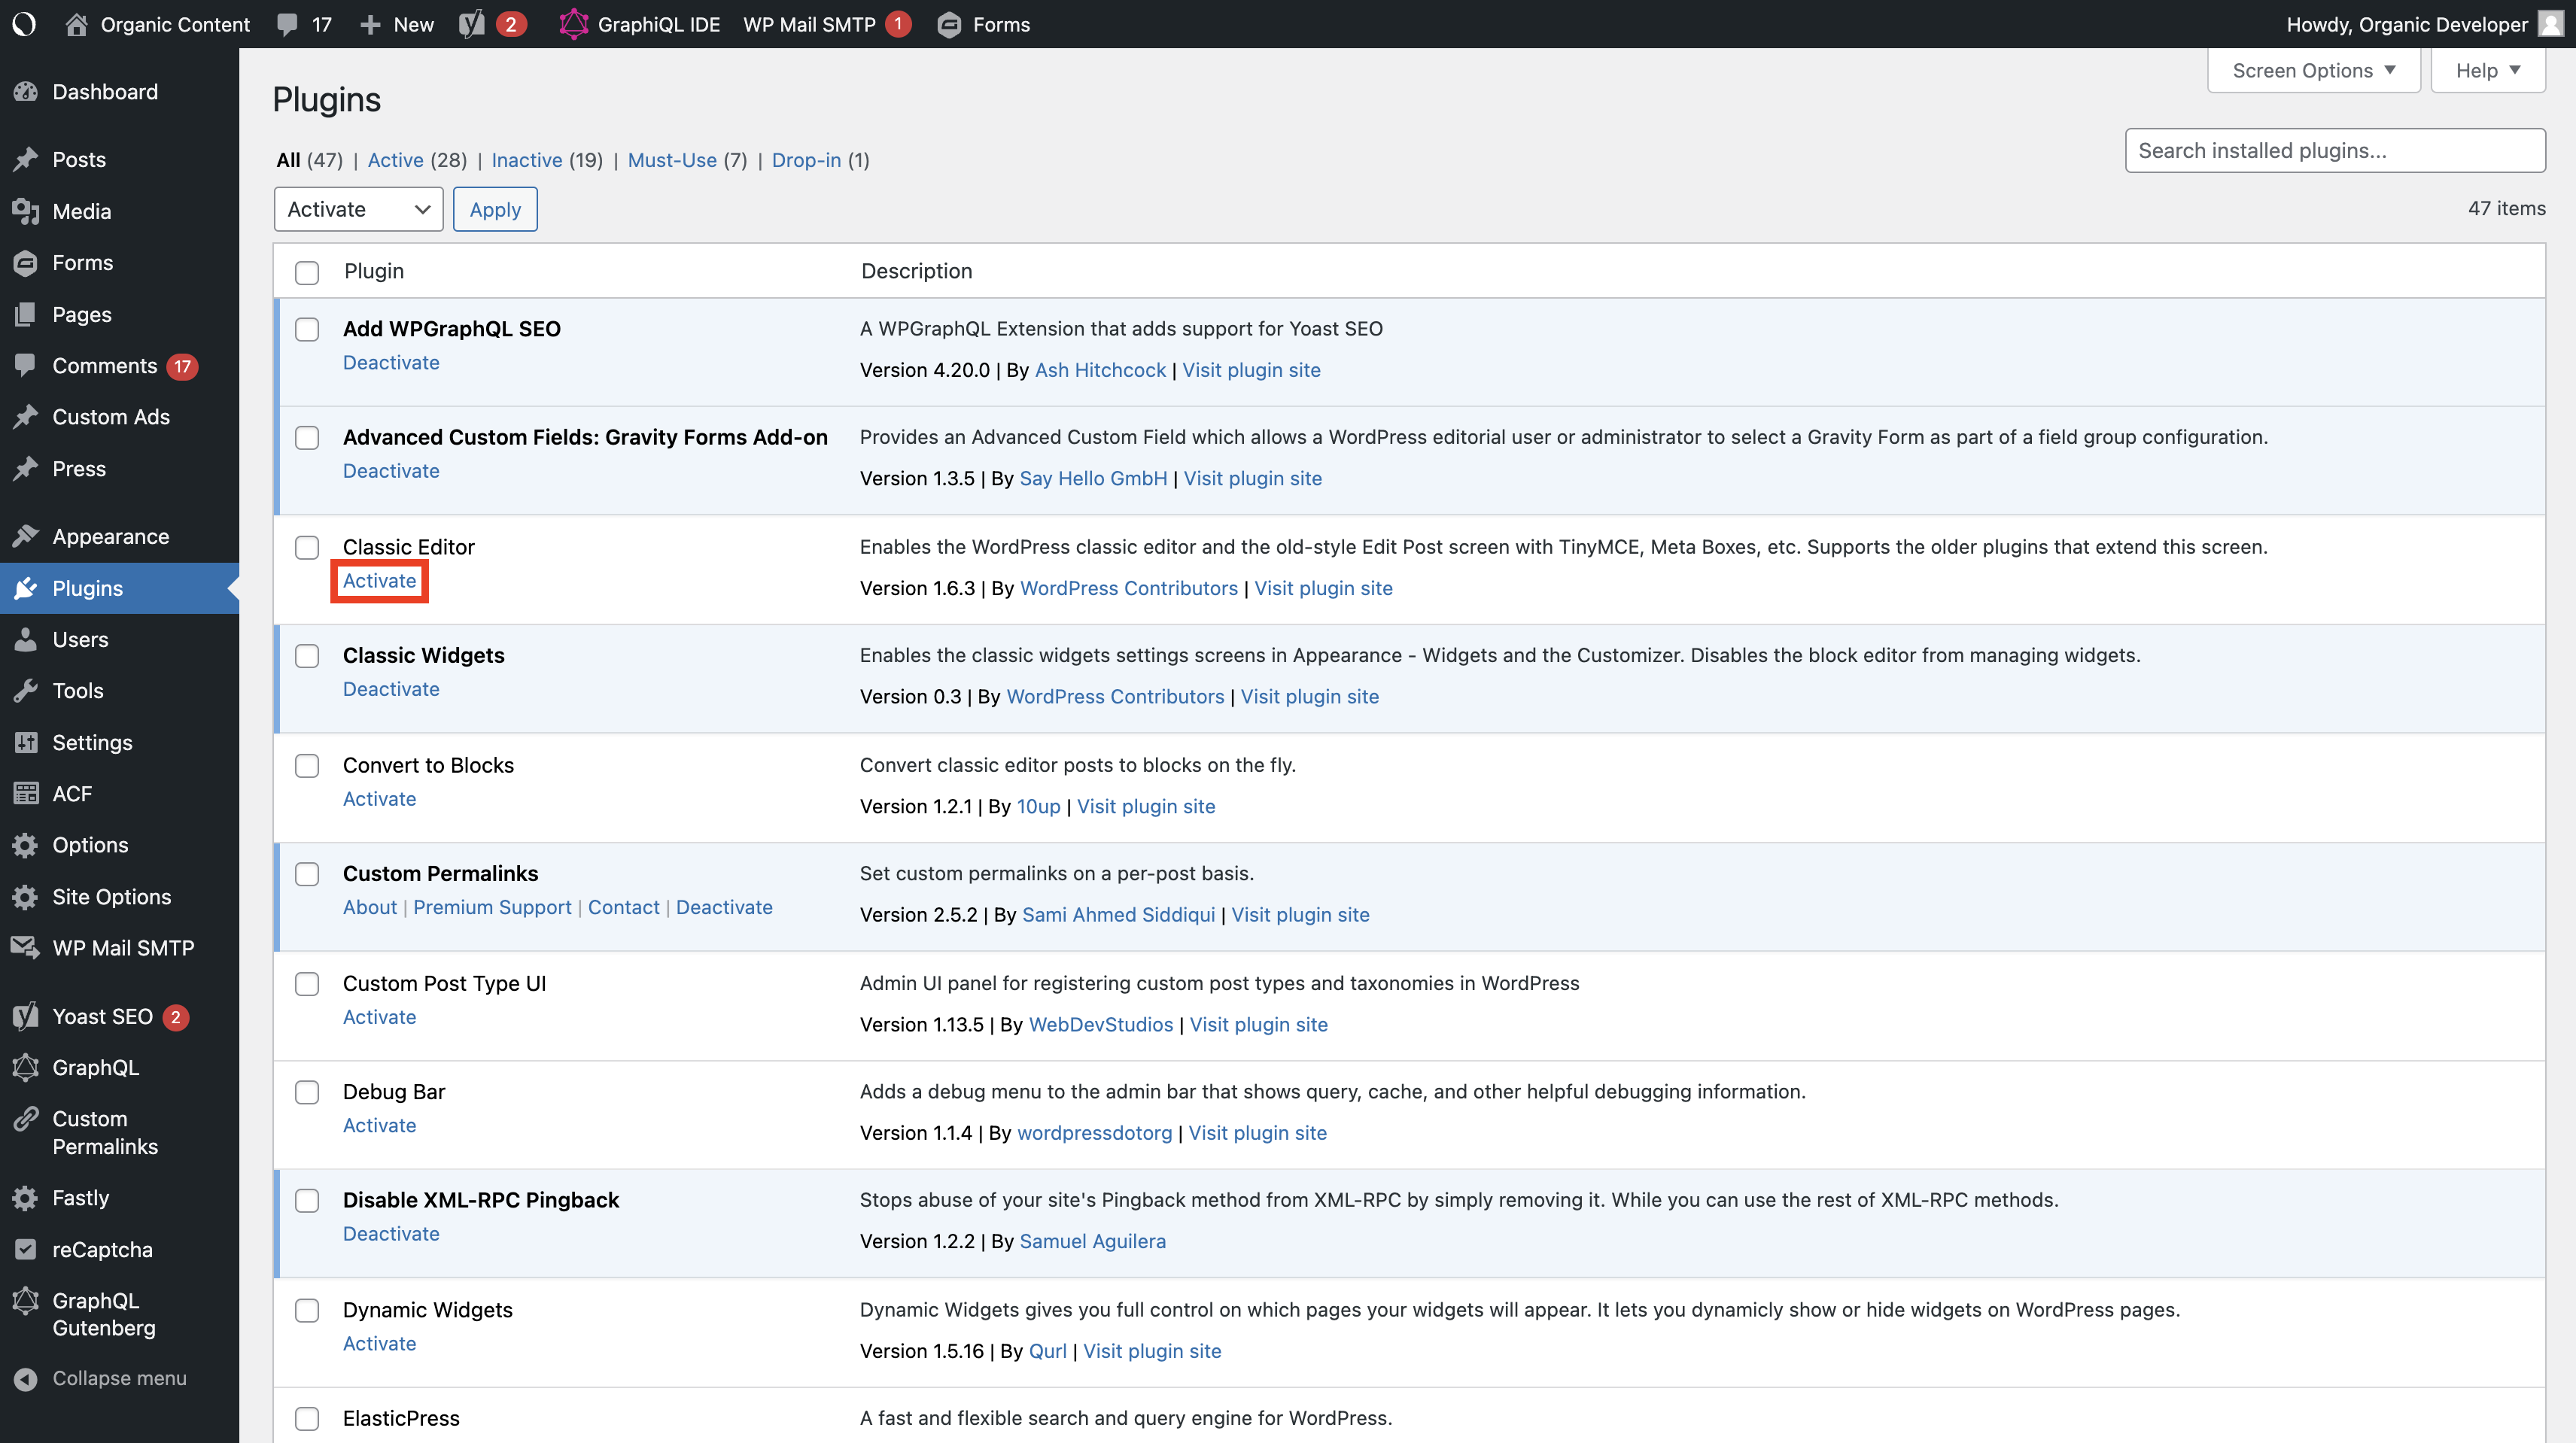Deactivate the Classic Widgets plugin
This screenshot has width=2576, height=1443.
coord(390,688)
